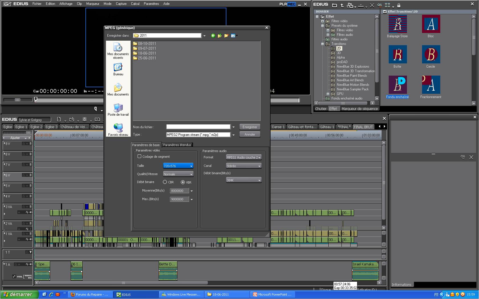
Task: Open the view menu icon in save dialog
Action: click(234, 36)
